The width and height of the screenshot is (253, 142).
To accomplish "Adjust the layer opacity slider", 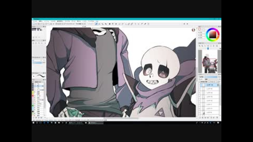I will pos(211,77).
